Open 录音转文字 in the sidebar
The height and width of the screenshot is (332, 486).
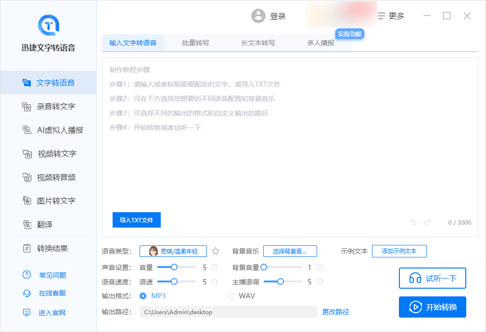pyautogui.click(x=48, y=107)
